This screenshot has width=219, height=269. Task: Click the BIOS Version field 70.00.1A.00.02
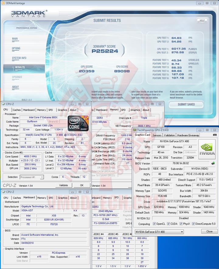(x=181, y=163)
